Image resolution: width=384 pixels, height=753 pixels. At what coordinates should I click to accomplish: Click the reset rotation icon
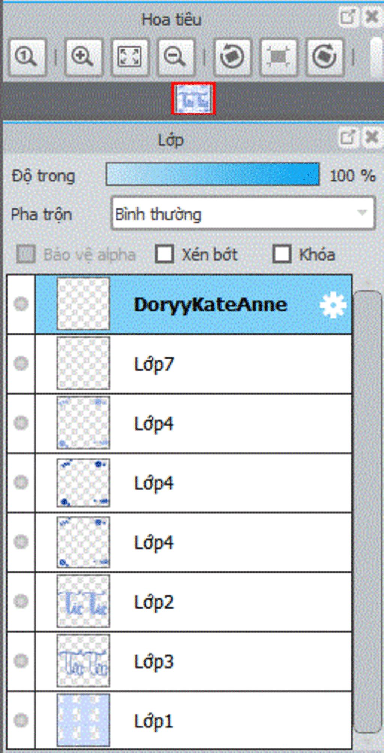[278, 57]
